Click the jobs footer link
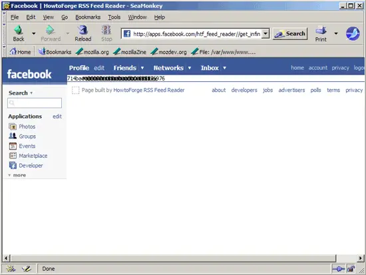Viewport: 366px width, 275px height. click(268, 90)
